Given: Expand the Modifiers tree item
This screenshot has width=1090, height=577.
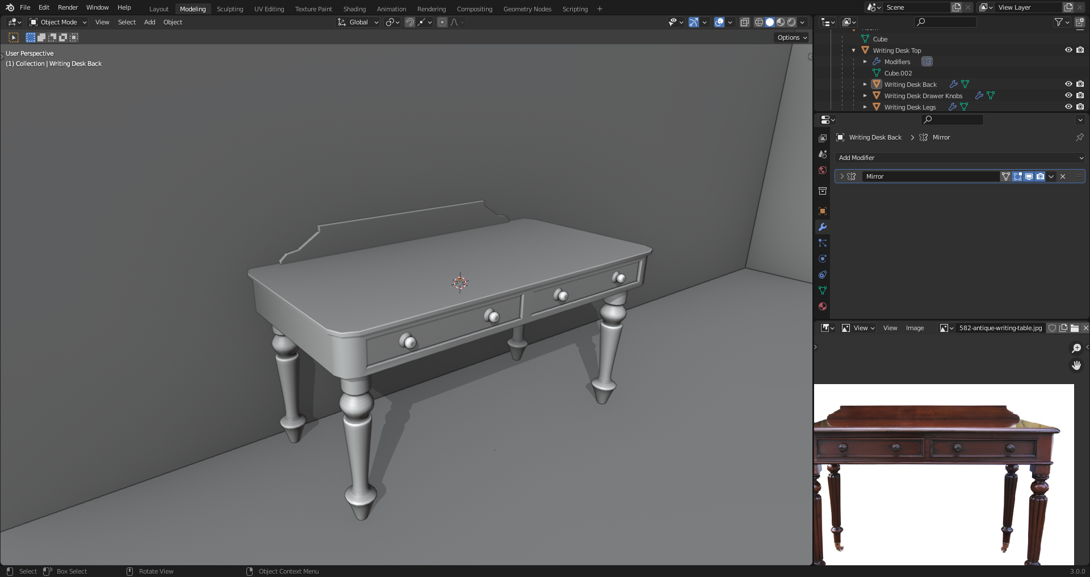Looking at the screenshot, I should pyautogui.click(x=865, y=62).
